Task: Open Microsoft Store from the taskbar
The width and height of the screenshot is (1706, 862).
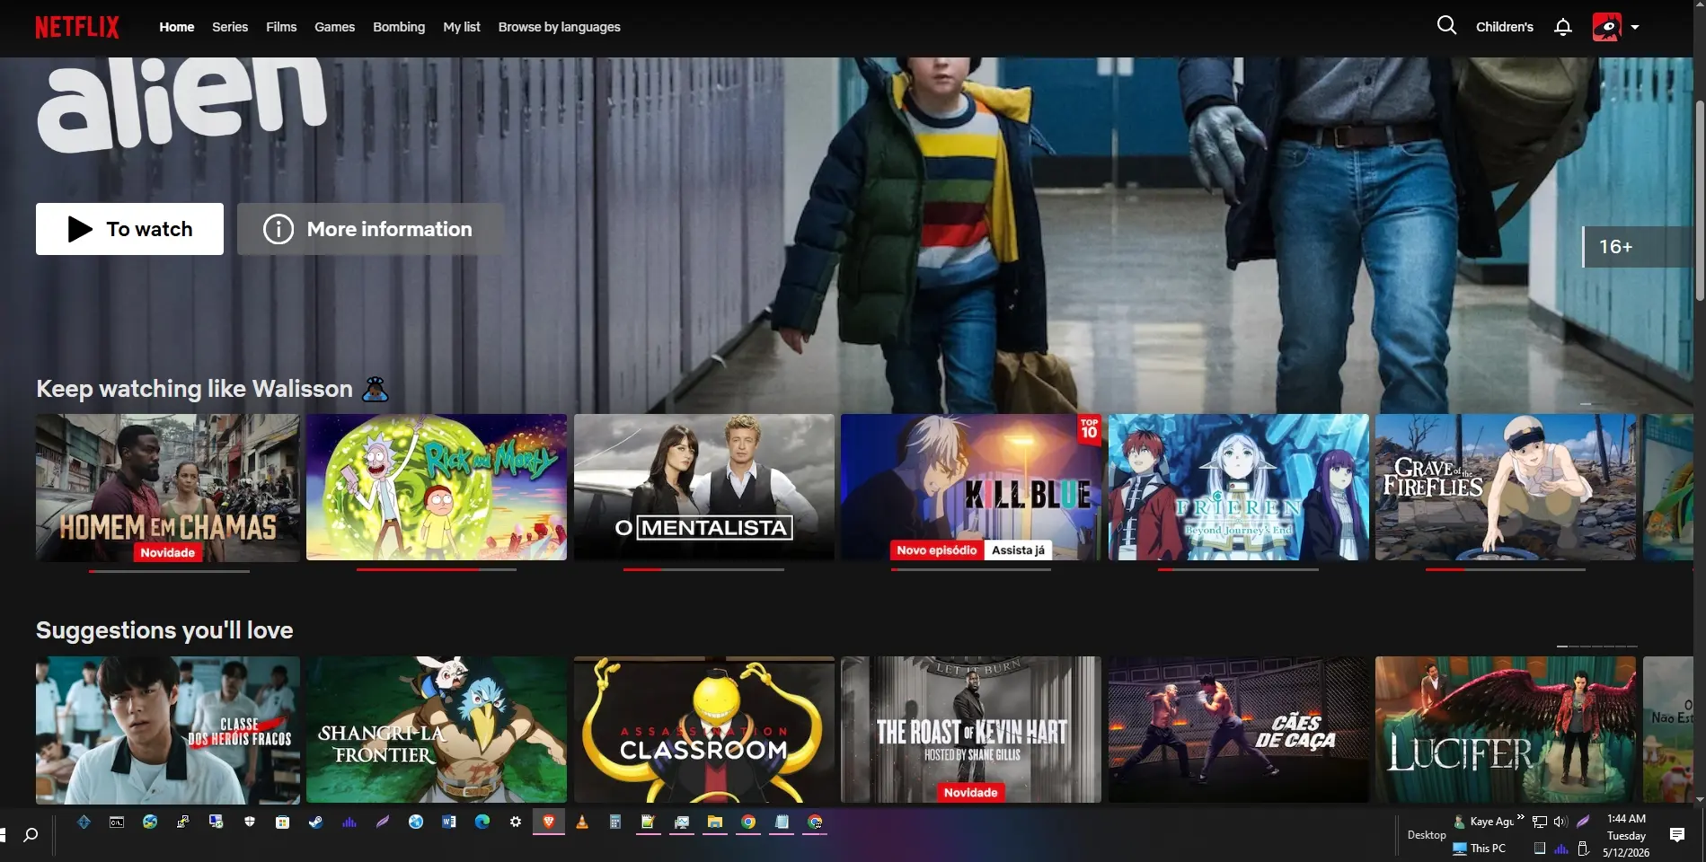Action: click(282, 822)
